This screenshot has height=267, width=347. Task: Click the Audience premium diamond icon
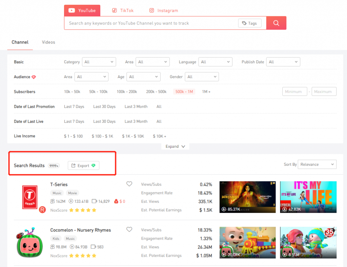coord(34,77)
